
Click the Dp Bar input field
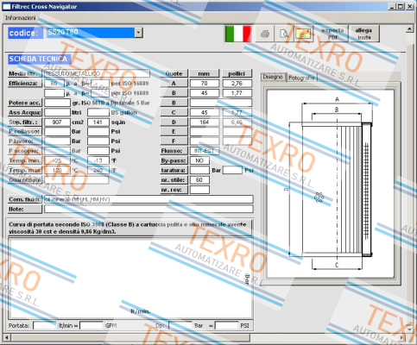pos(180,326)
